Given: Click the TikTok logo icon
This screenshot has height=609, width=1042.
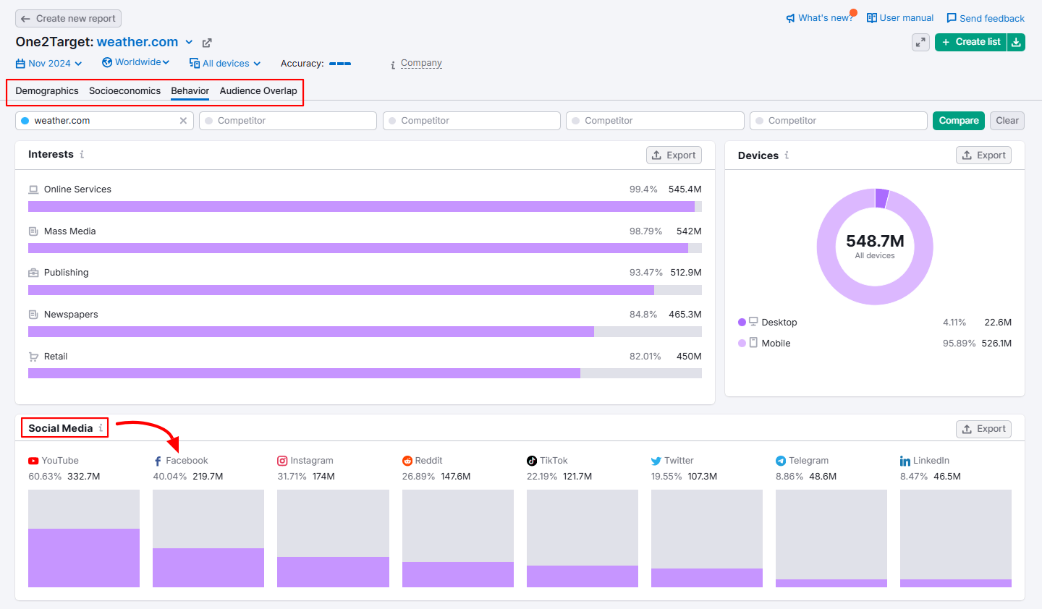Looking at the screenshot, I should click(x=532, y=461).
